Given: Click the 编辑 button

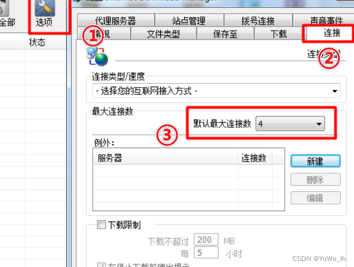Looking at the screenshot, I should click(x=315, y=198).
